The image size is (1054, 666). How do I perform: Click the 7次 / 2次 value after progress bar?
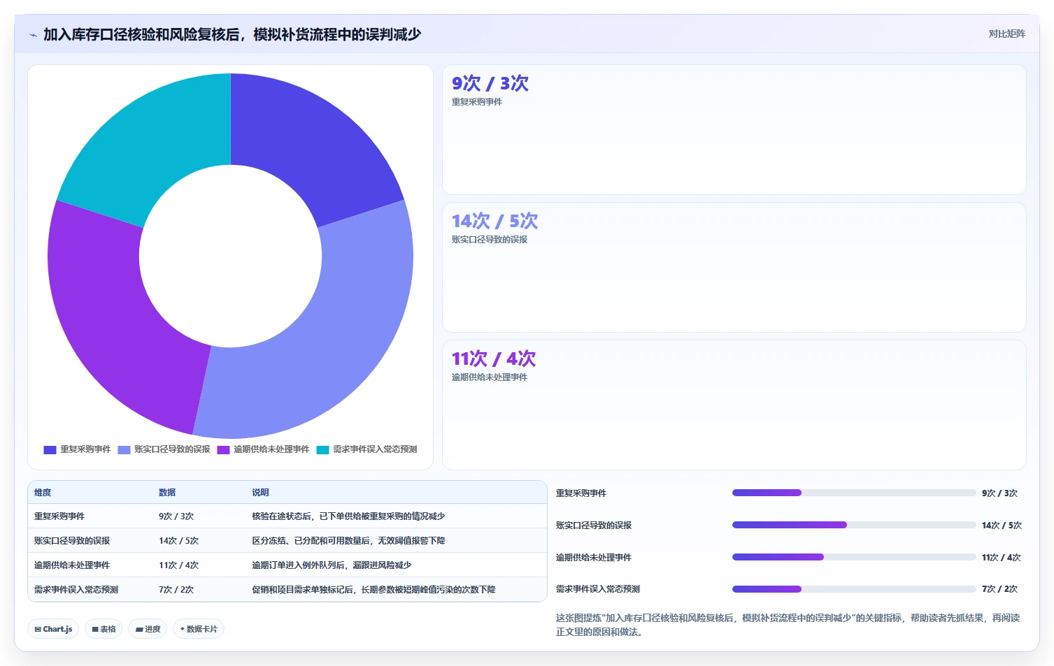[999, 589]
